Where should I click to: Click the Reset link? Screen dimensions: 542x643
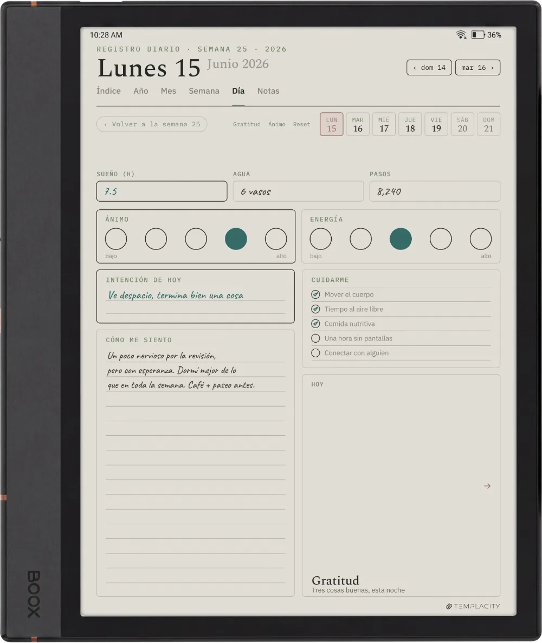(x=301, y=124)
